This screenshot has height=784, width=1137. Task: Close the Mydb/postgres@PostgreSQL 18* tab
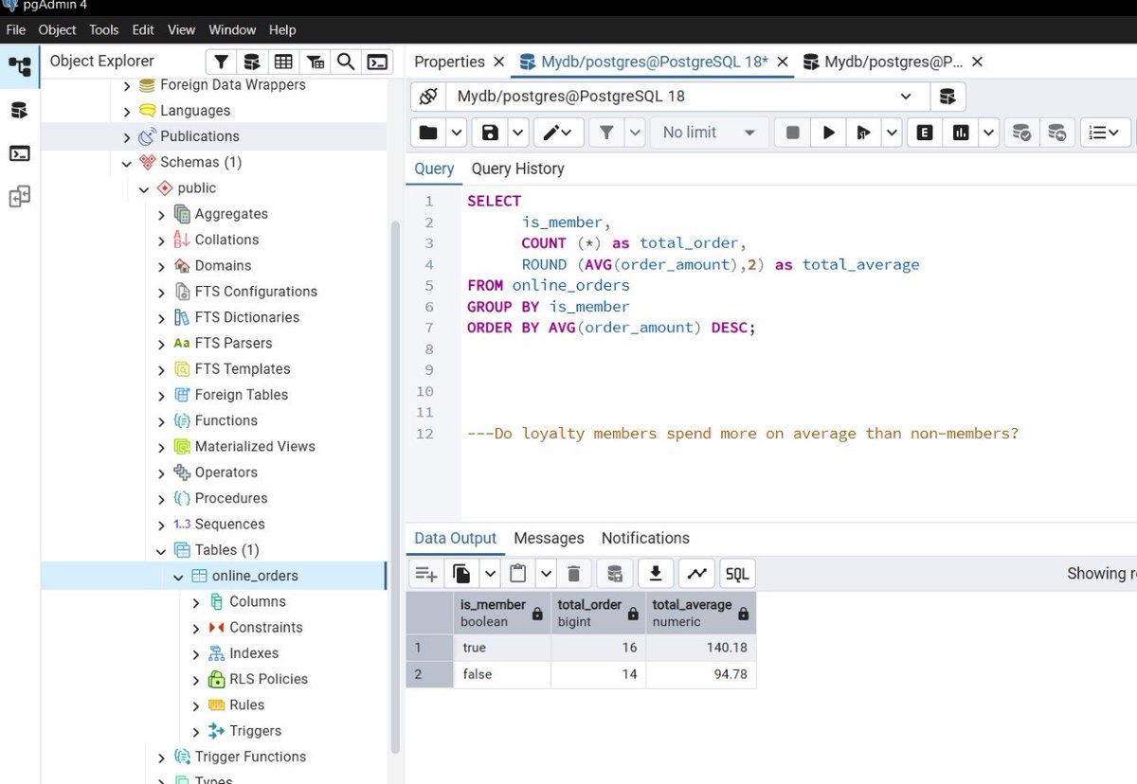tap(783, 62)
